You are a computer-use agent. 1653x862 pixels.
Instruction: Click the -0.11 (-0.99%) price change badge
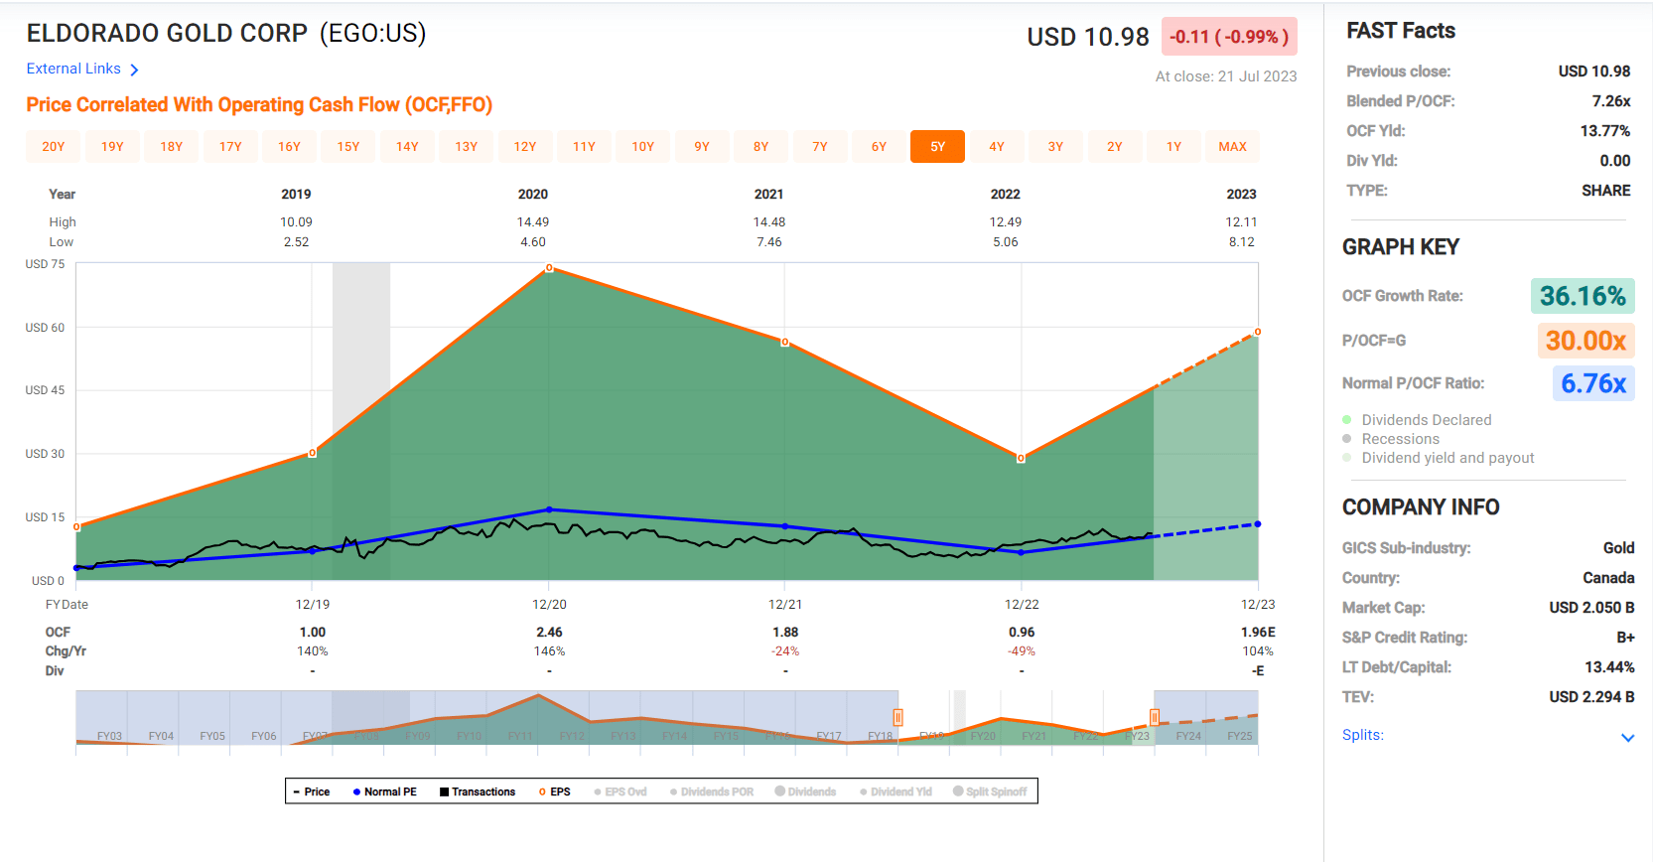coord(1229,37)
